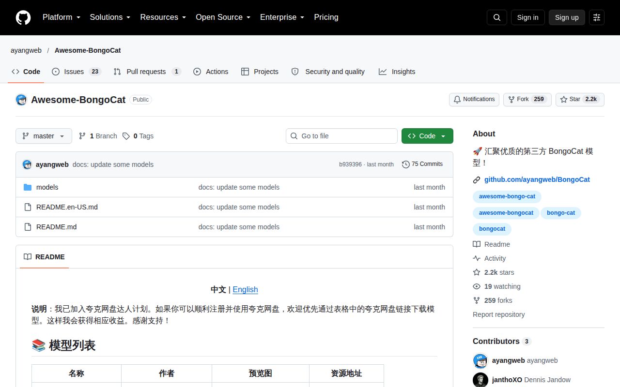Switch to the Pull requests tab
Screen dimensions: 620x387
point(147,72)
